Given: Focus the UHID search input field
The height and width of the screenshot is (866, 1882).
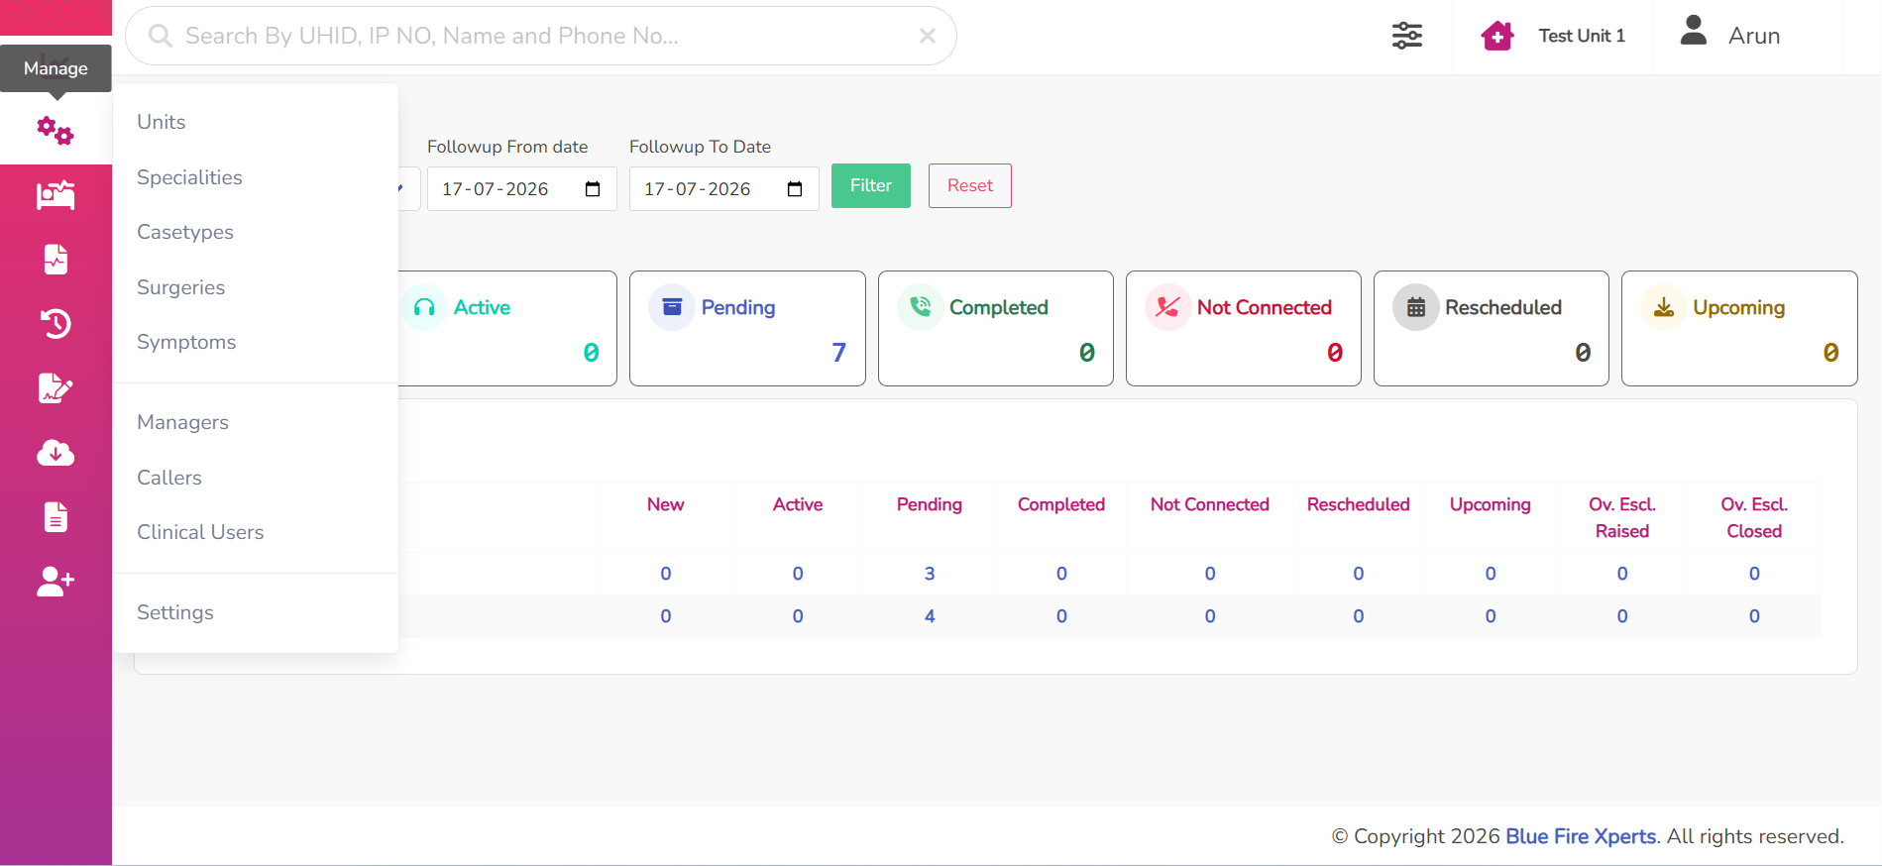Looking at the screenshot, I should pyautogui.click(x=541, y=36).
